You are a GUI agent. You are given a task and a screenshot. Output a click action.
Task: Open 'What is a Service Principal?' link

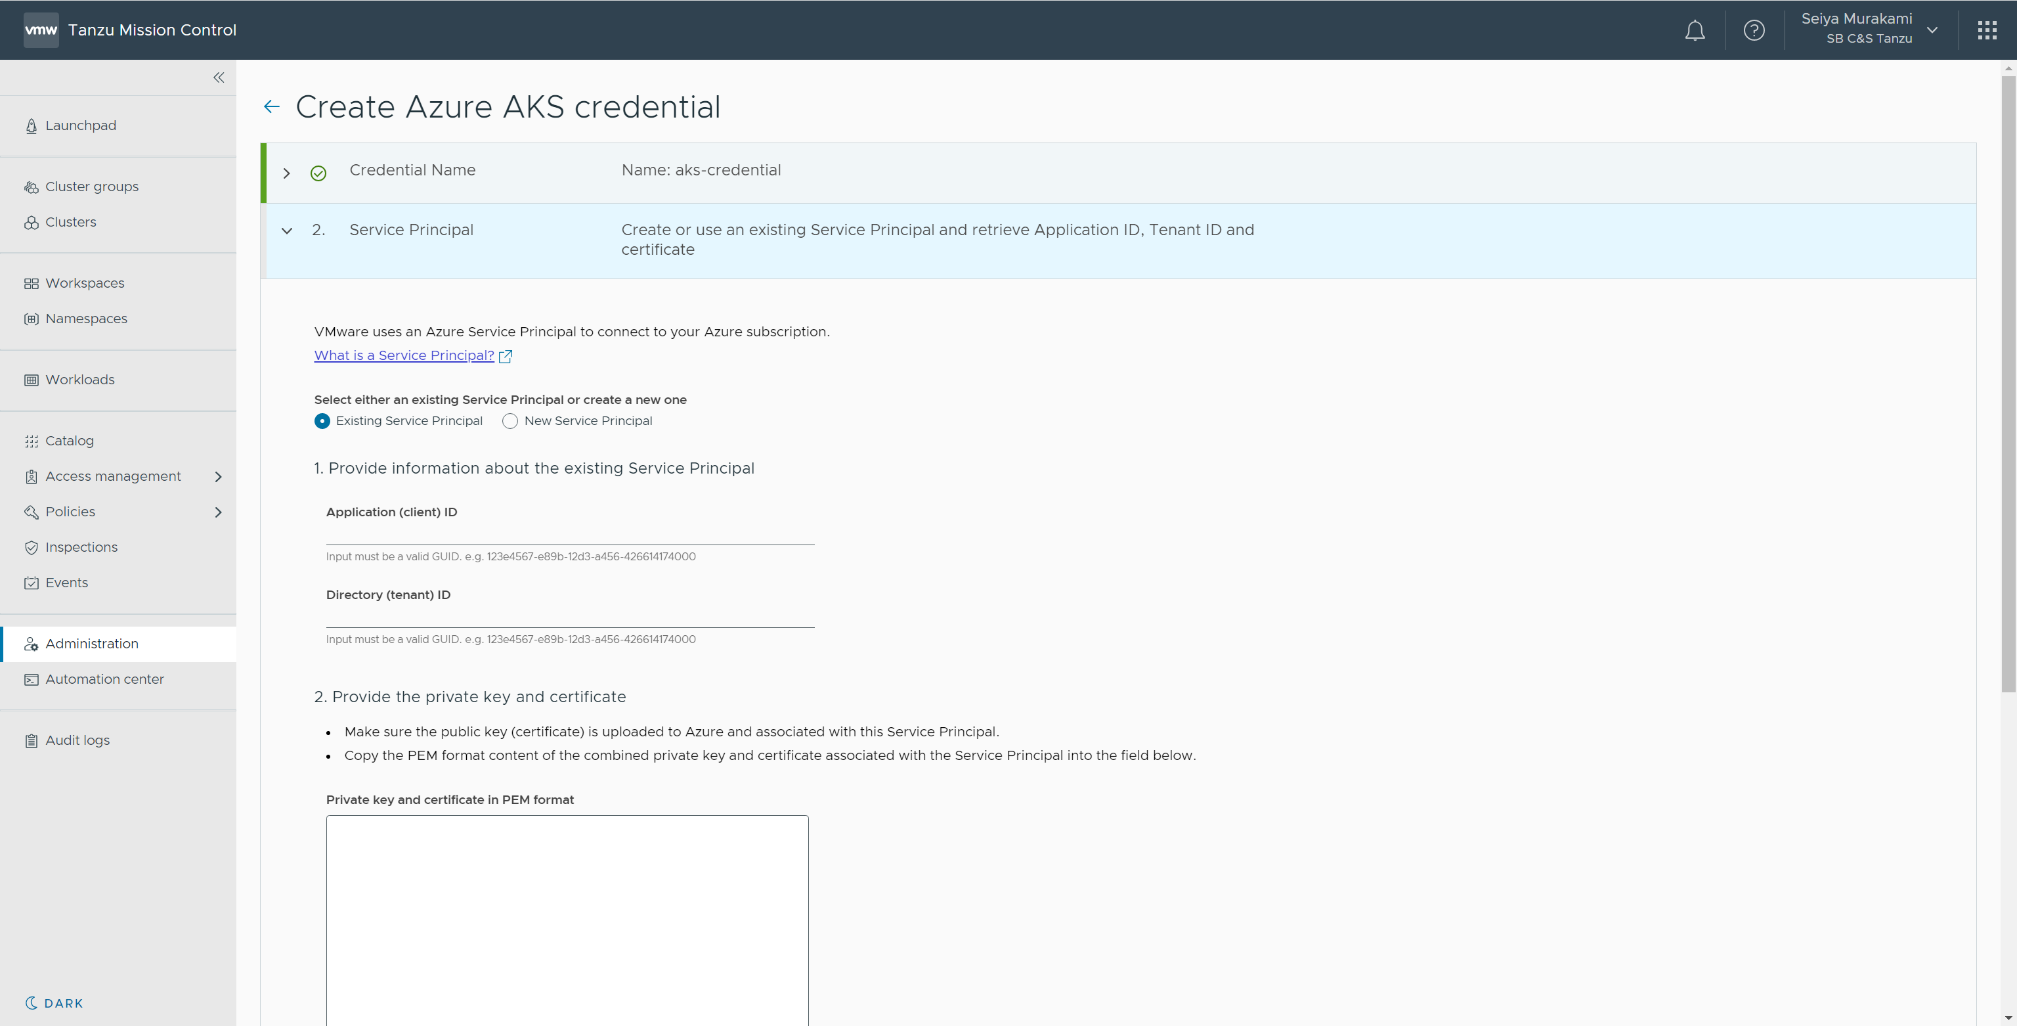[x=404, y=355]
